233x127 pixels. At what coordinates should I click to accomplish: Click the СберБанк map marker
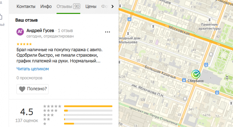pyautogui.click(x=196, y=74)
